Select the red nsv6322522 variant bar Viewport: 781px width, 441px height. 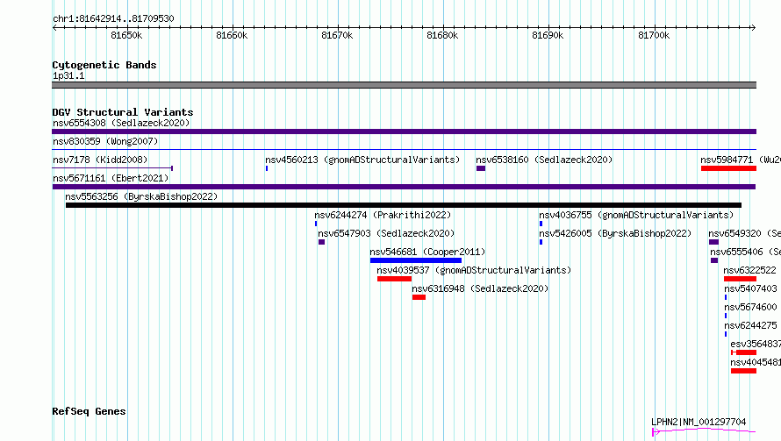point(740,279)
